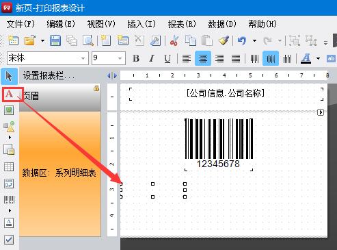The image size is (337, 250).
Task: Open the 插入(I) menu
Action: 141,24
